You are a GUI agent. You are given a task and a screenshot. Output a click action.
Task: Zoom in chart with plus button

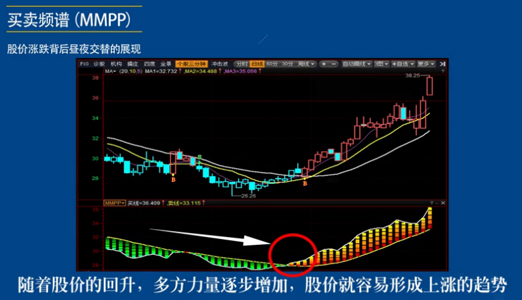324,64
